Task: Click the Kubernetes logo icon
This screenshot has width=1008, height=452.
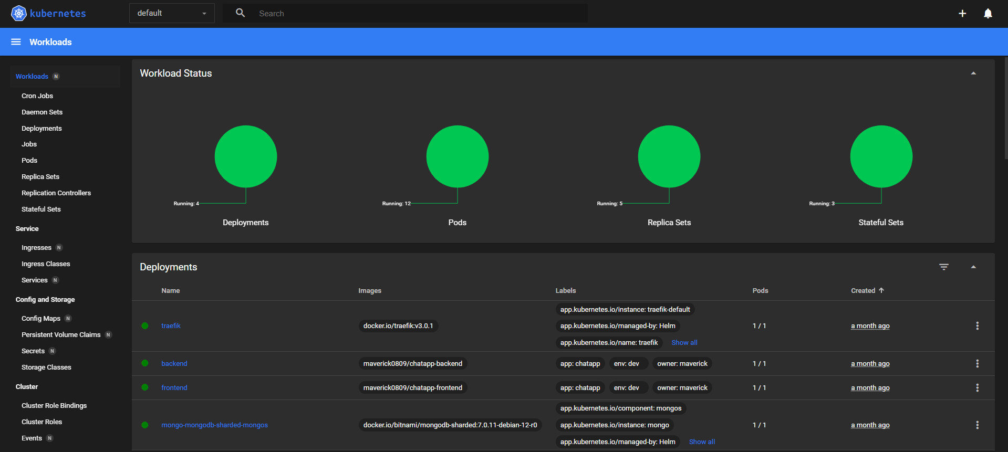Action: pyautogui.click(x=19, y=13)
